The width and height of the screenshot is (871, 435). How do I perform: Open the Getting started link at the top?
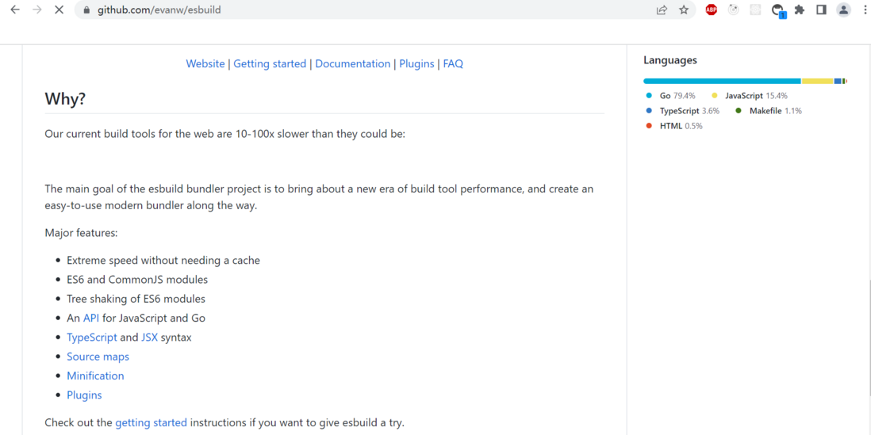pos(270,64)
